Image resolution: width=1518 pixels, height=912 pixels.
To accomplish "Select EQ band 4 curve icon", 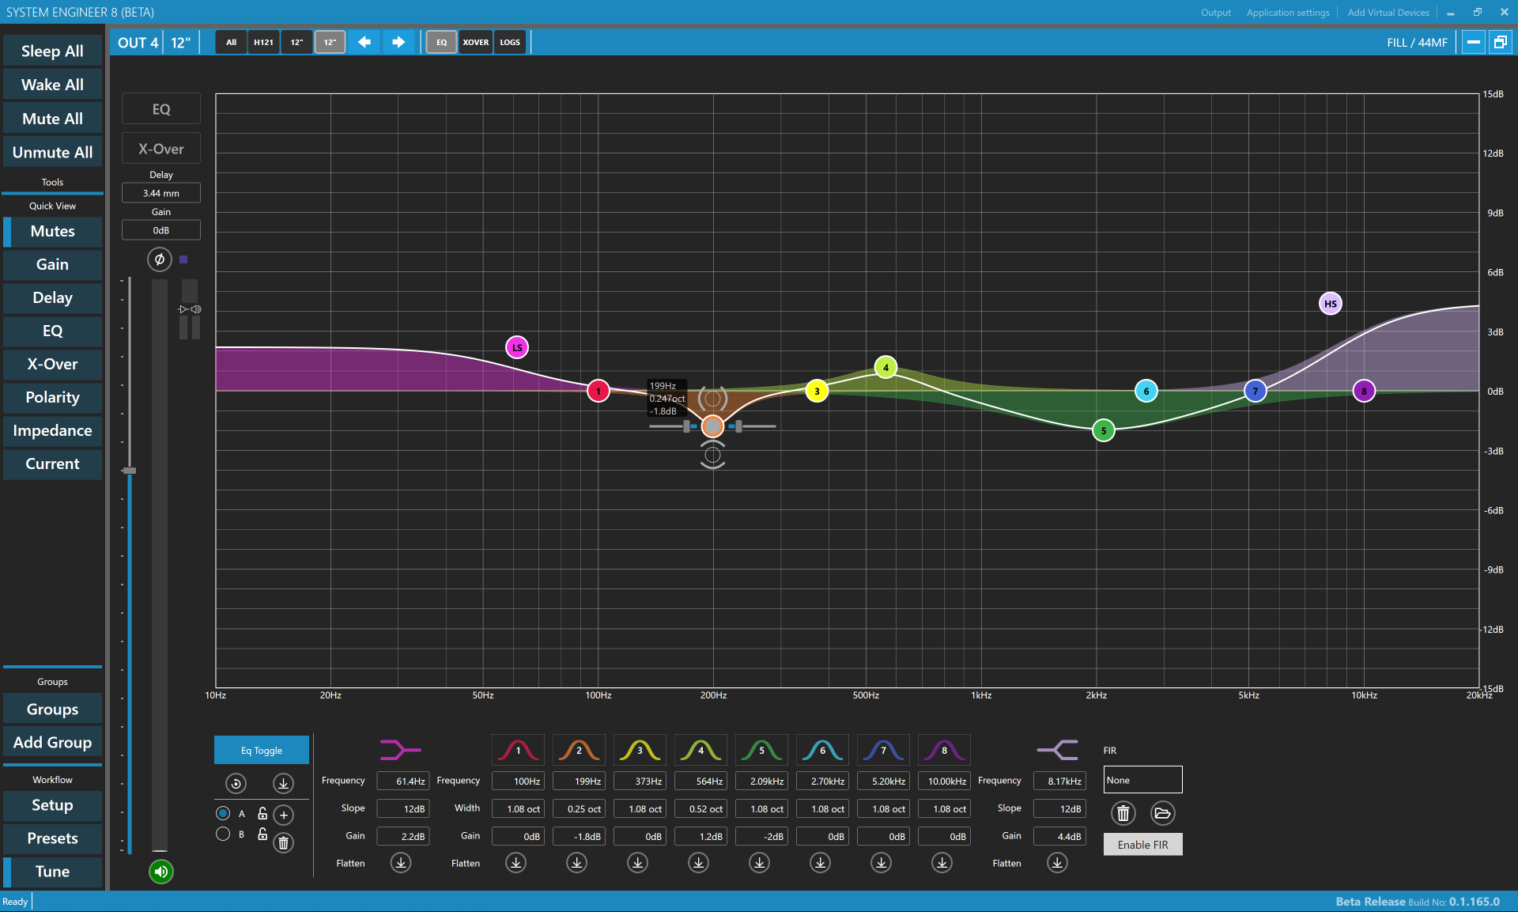I will pyautogui.click(x=701, y=750).
